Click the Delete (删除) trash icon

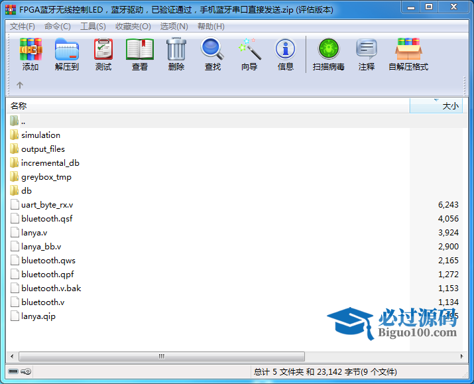point(176,49)
